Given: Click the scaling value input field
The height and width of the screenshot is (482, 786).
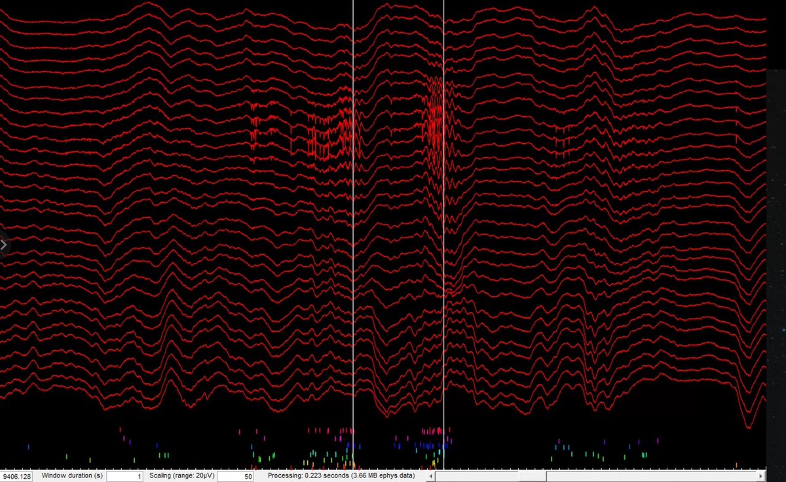Looking at the screenshot, I should coord(236,477).
